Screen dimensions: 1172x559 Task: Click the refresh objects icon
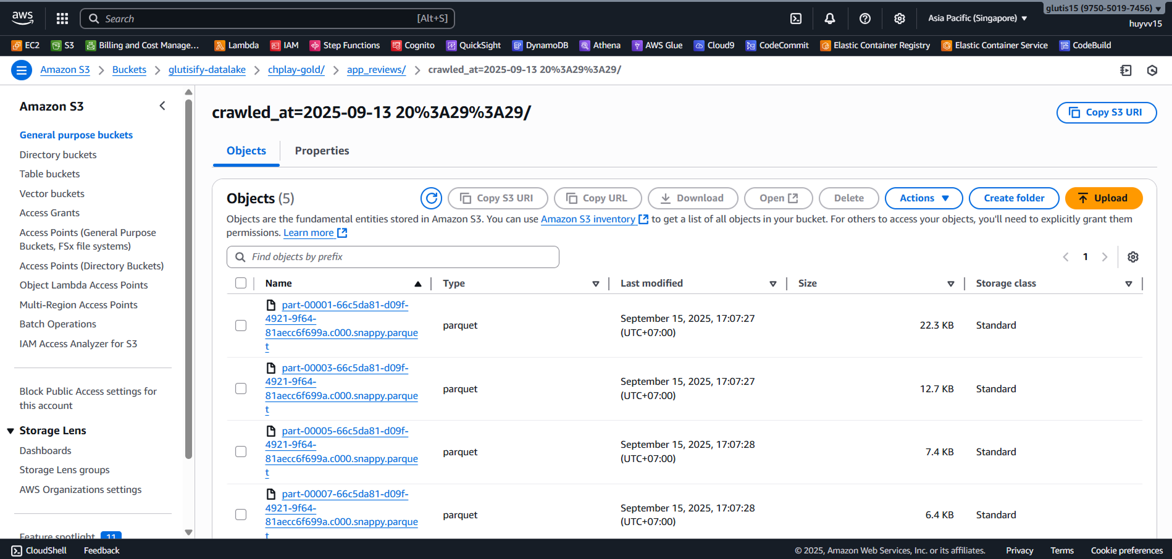tap(431, 198)
